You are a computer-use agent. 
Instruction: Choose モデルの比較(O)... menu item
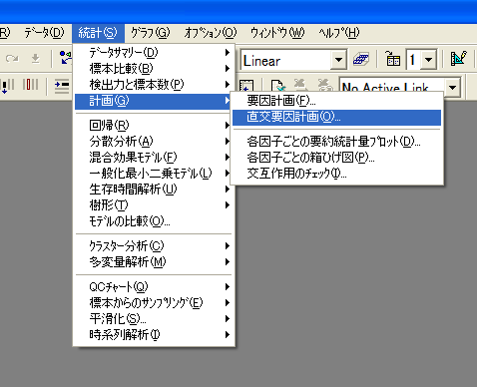click(154, 220)
